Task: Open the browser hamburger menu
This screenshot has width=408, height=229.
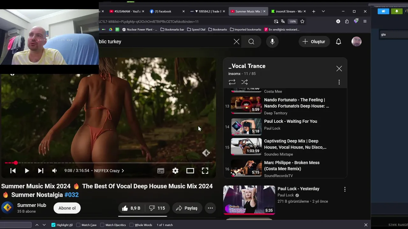Action: click(x=365, y=22)
